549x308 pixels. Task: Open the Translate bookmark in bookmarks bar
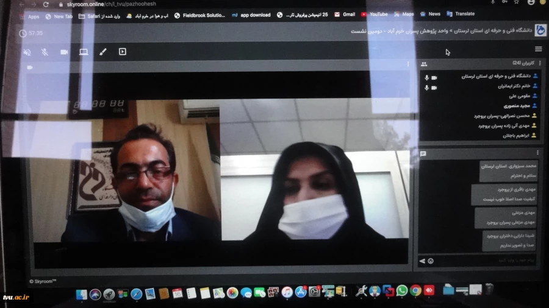pos(461,14)
